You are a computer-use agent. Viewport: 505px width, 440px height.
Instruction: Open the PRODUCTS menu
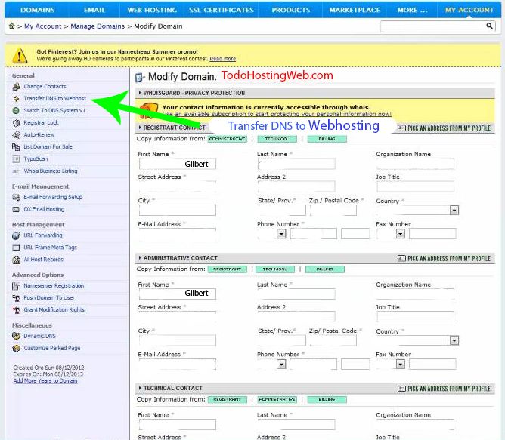pyautogui.click(x=290, y=10)
